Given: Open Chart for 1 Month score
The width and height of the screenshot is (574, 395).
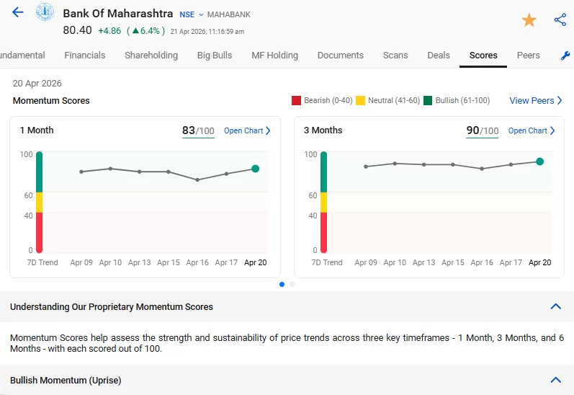Looking at the screenshot, I should click(247, 130).
